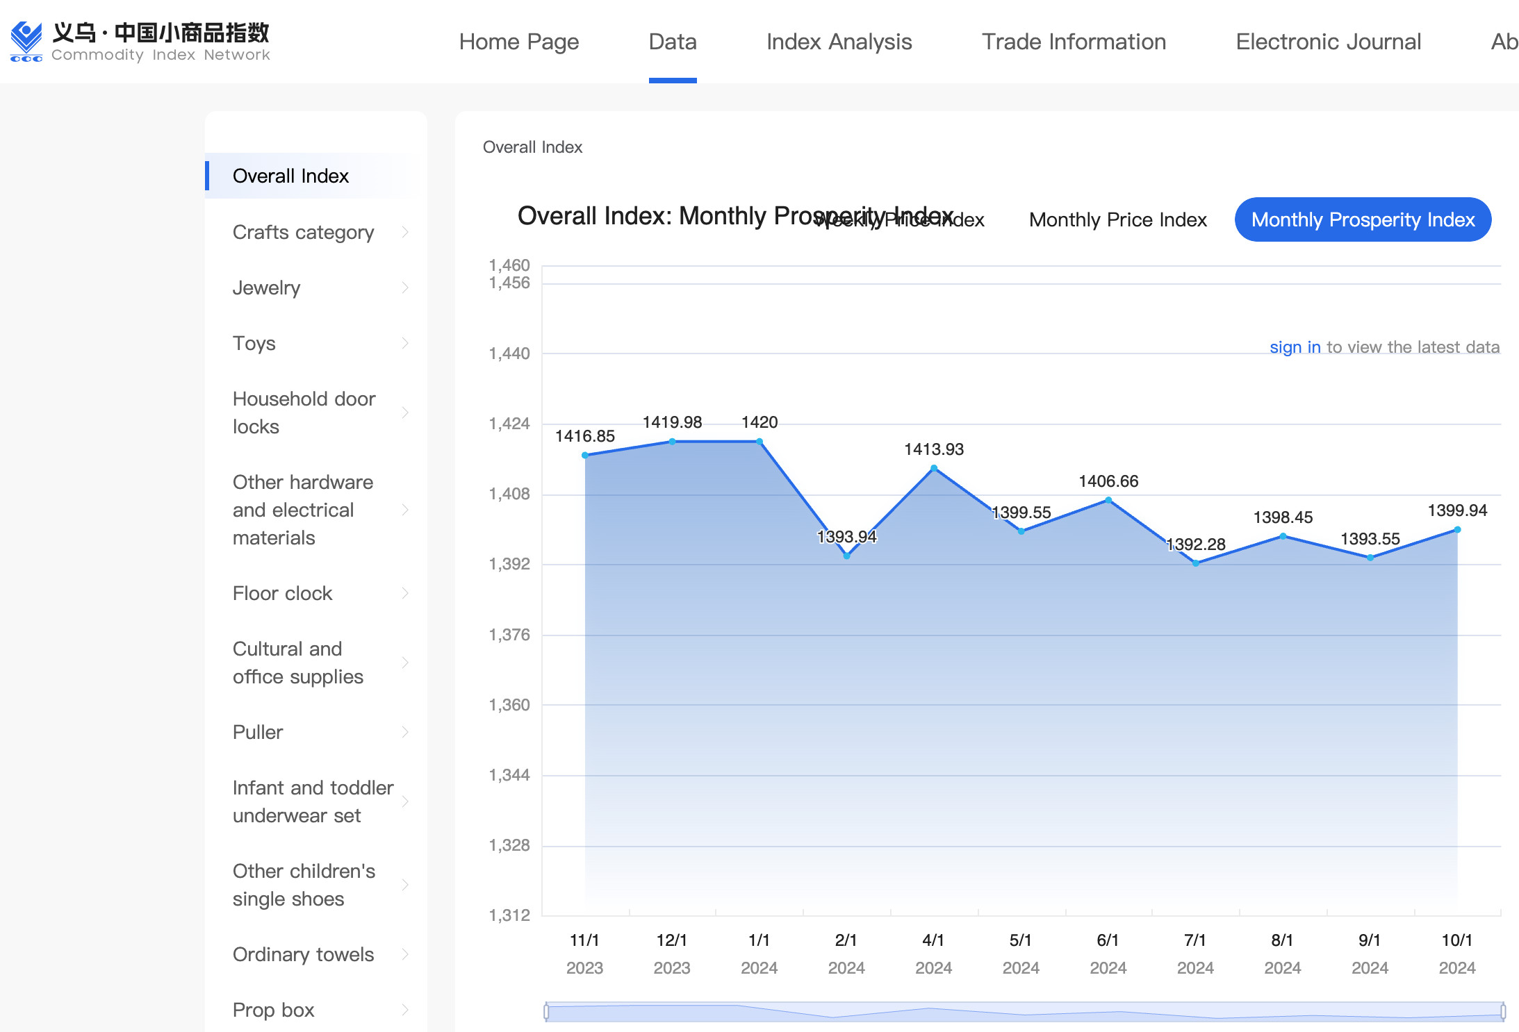Open Floor clock category
This screenshot has width=1519, height=1032.
[x=282, y=593]
